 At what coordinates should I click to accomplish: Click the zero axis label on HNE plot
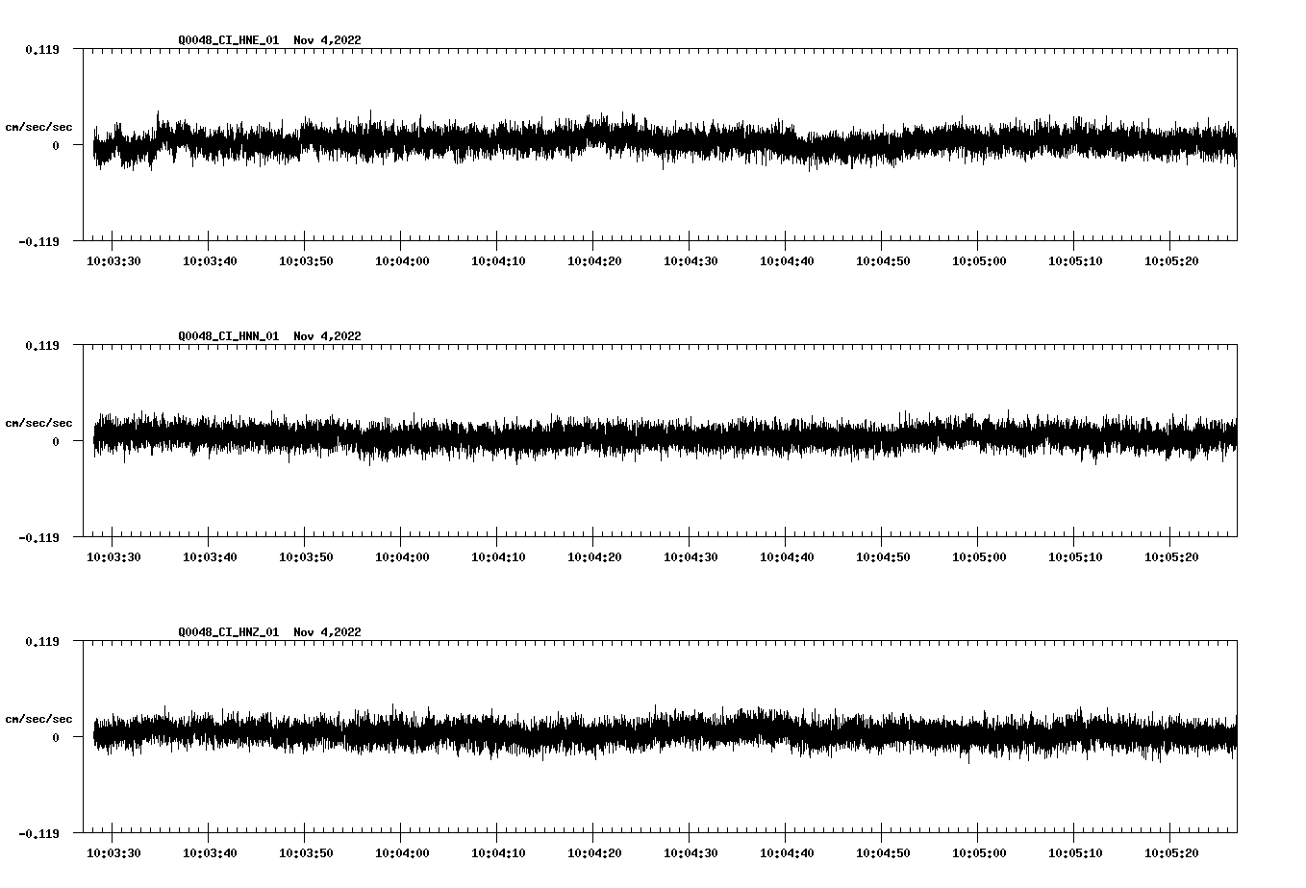[x=55, y=145]
